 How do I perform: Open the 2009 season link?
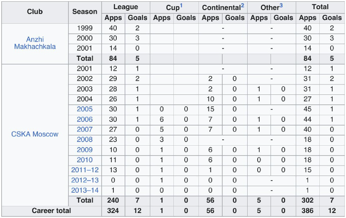(85, 150)
